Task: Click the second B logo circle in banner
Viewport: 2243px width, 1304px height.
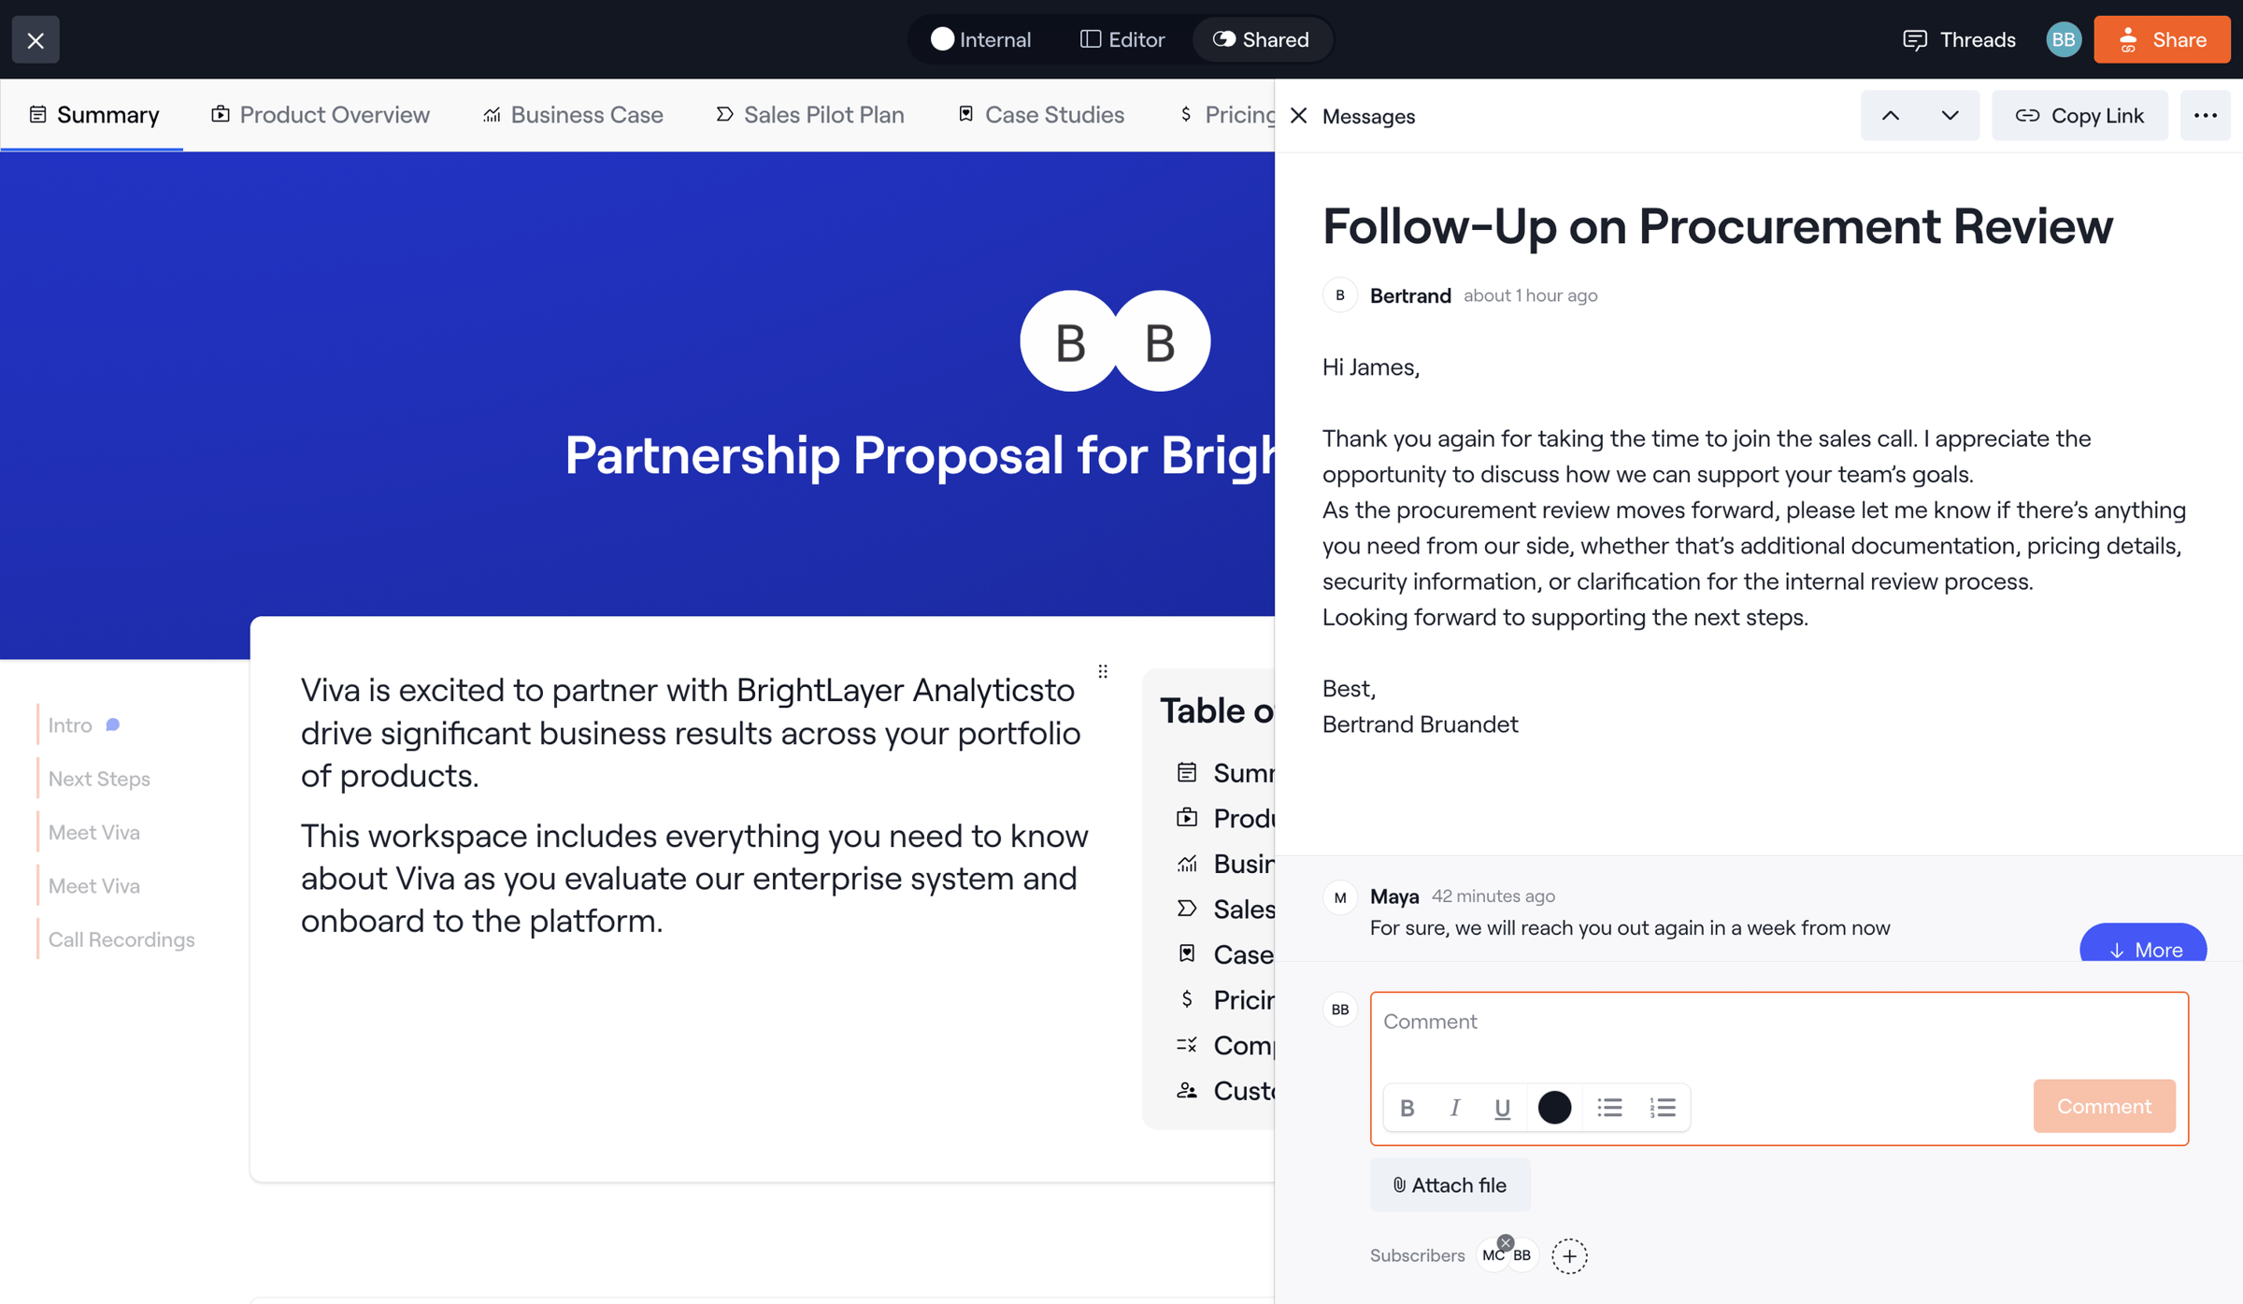Action: (1160, 341)
